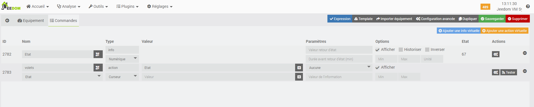Click list icon beside Etat value field

tap(299, 68)
